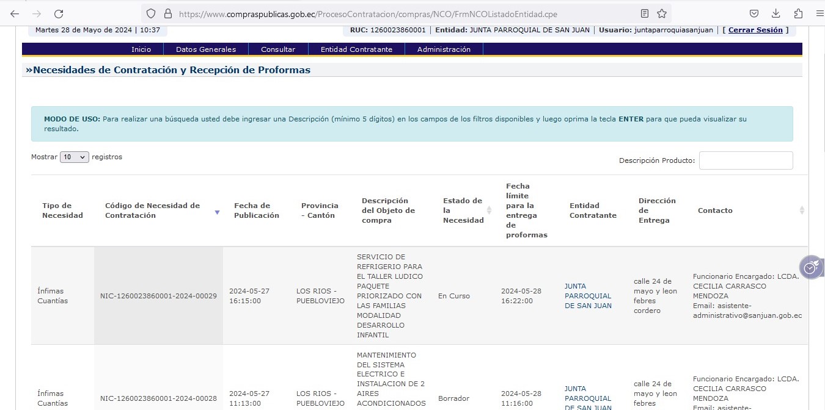Open the shield tracking protection icon
Viewport: 825px width, 410px height.
click(151, 13)
